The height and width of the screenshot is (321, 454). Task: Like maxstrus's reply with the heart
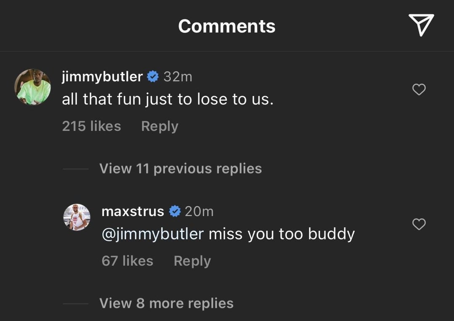click(419, 224)
